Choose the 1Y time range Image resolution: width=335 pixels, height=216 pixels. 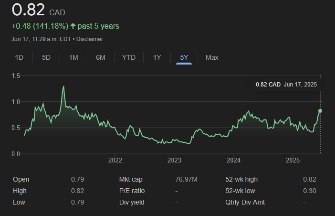pyautogui.click(x=157, y=57)
